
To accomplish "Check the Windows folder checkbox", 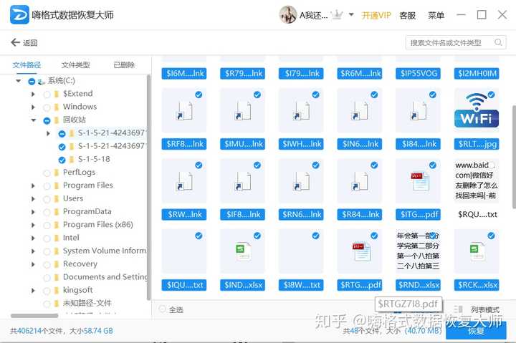I will point(47,107).
